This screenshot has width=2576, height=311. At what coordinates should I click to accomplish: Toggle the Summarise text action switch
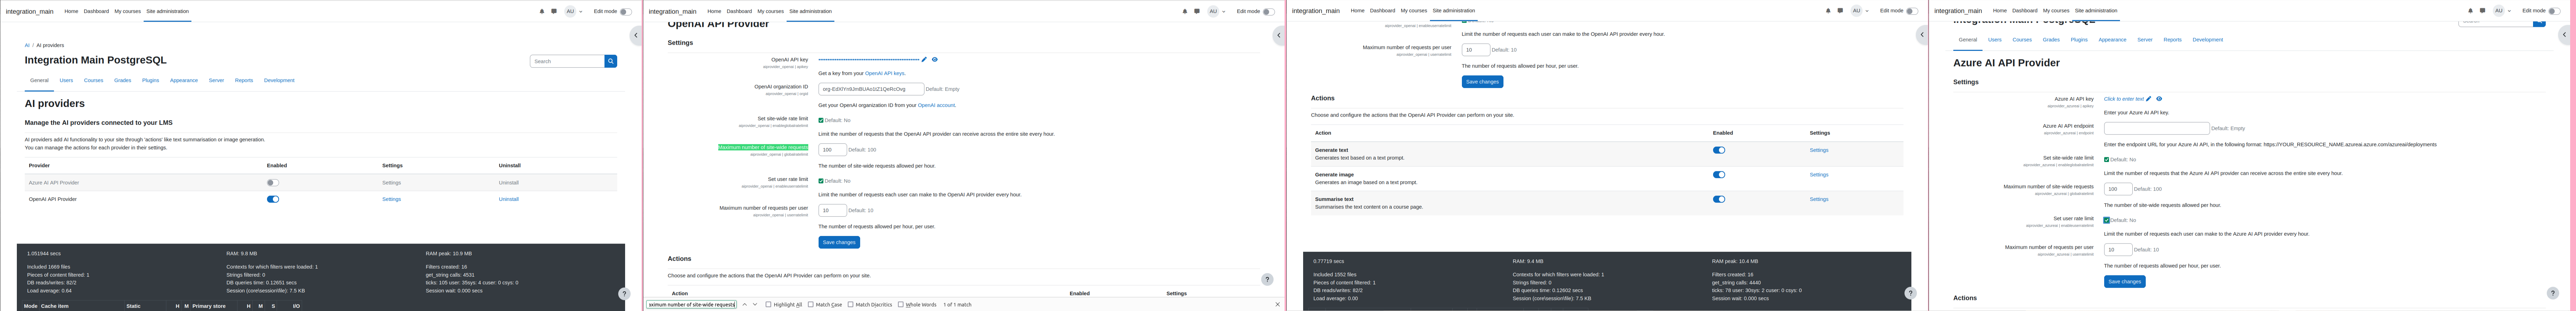(x=1719, y=199)
